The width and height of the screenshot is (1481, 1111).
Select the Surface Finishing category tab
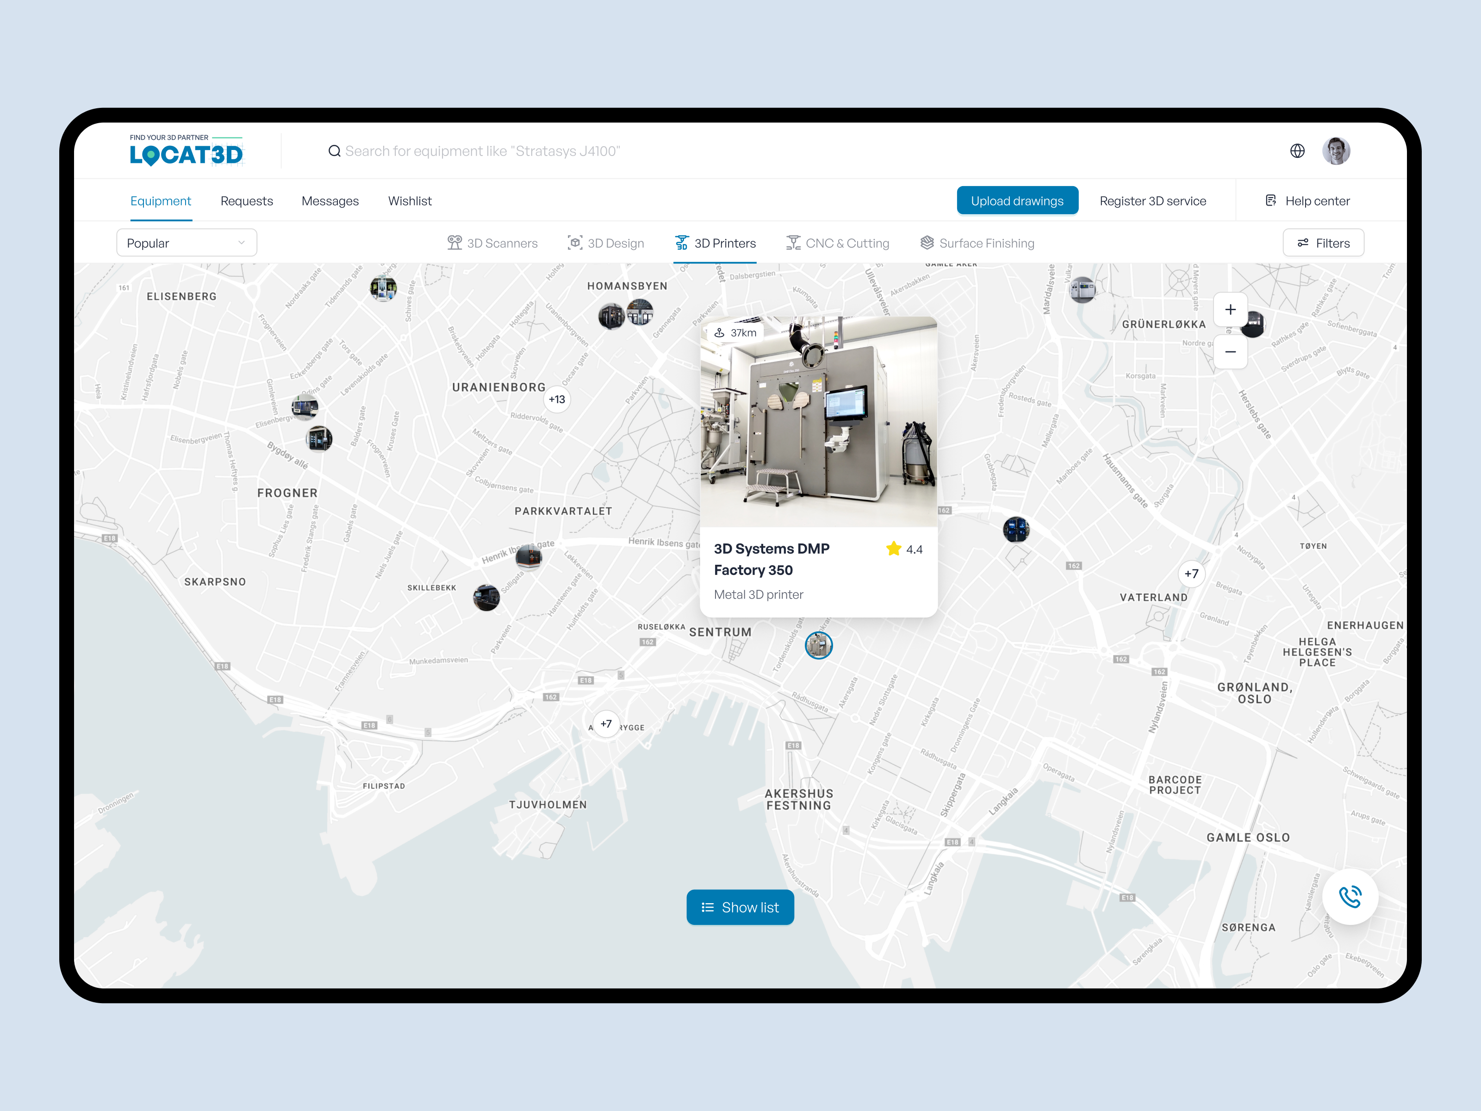(977, 243)
